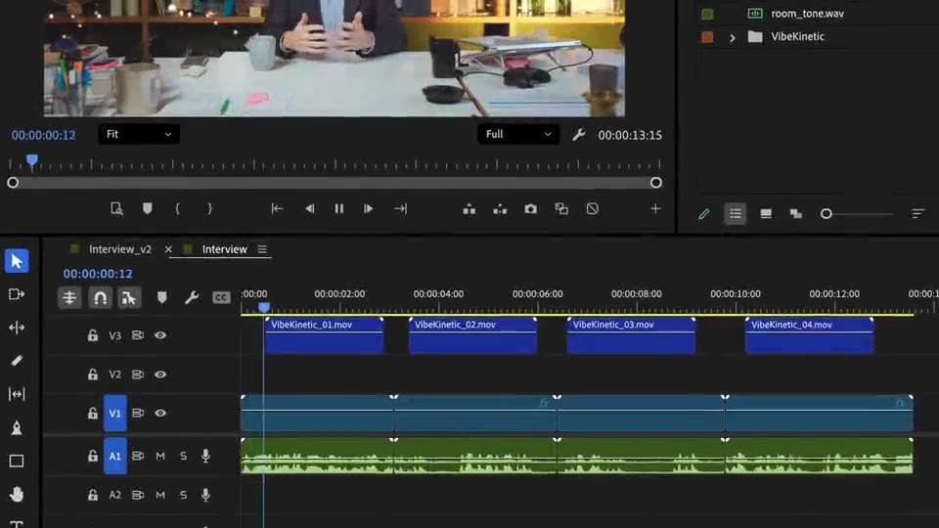939x528 pixels.
Task: Add a marker in Program monitor
Action: (x=148, y=208)
